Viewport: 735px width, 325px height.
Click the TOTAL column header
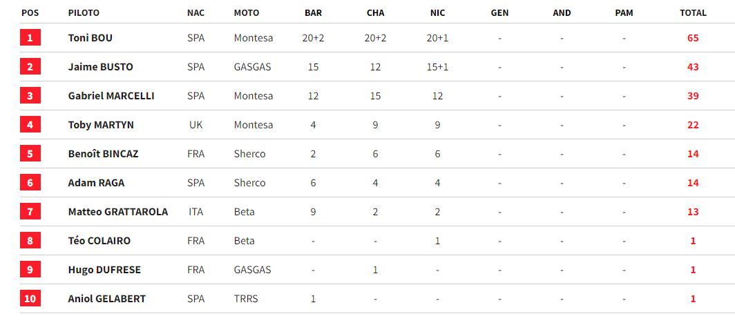(x=693, y=12)
